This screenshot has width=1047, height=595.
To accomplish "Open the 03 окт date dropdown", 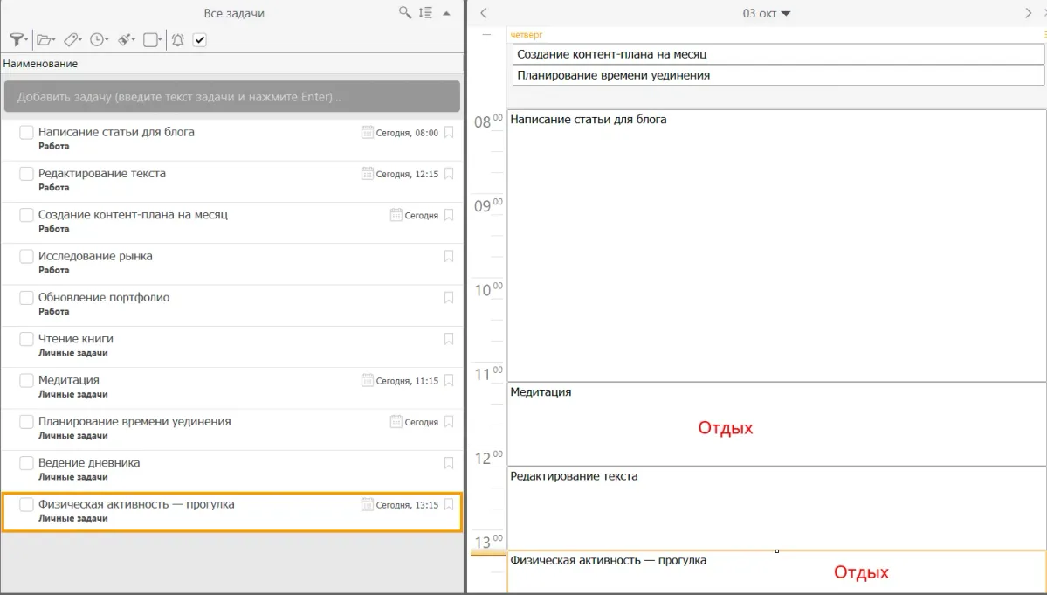I will tap(766, 13).
